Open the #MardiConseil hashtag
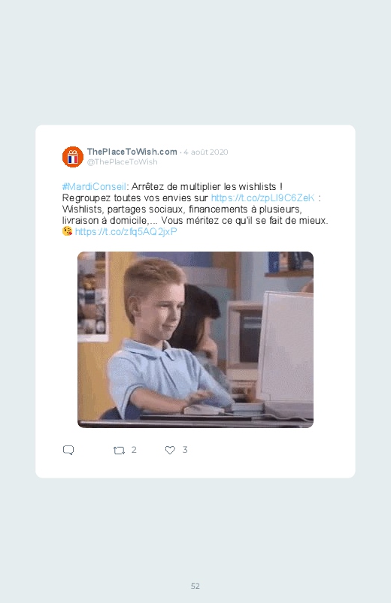This screenshot has height=603, width=391. [x=94, y=187]
